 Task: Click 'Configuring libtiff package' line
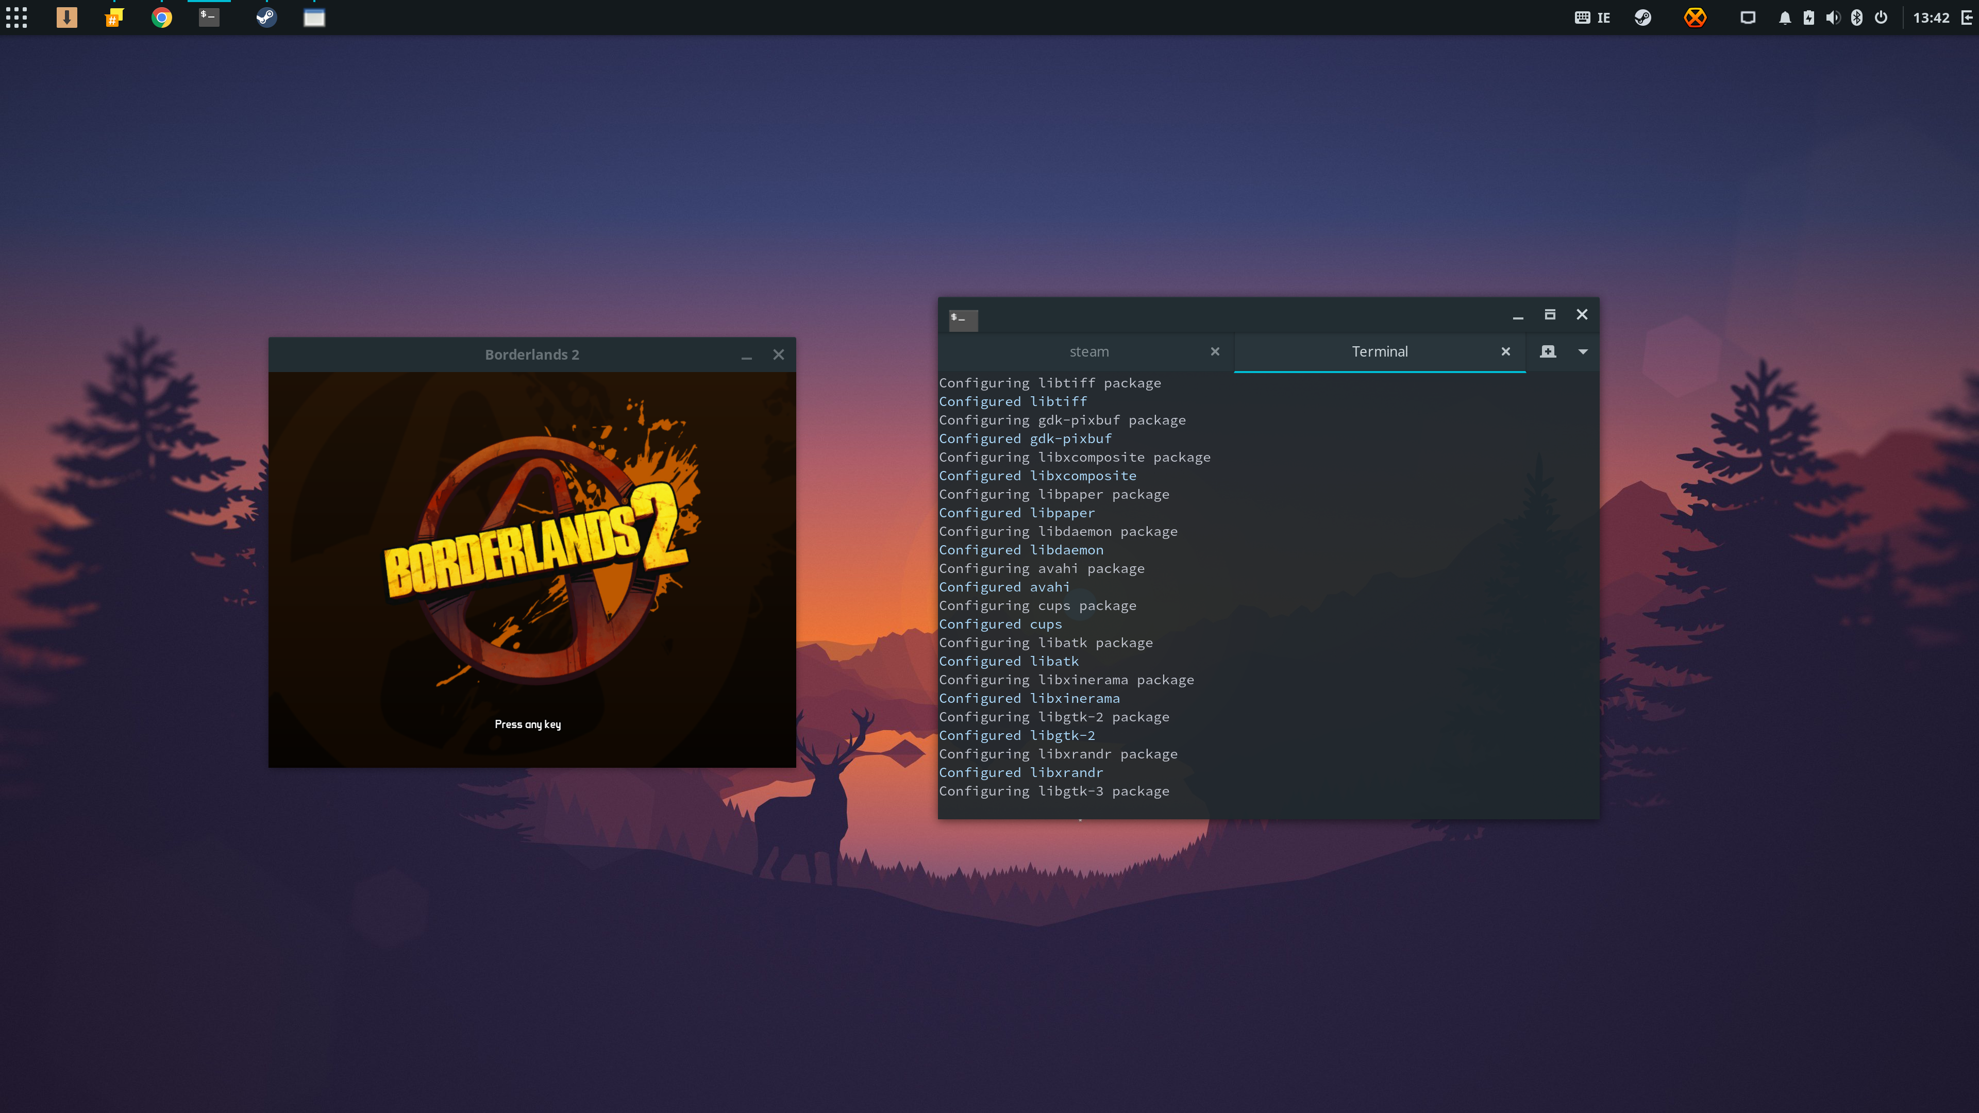pyautogui.click(x=1049, y=383)
